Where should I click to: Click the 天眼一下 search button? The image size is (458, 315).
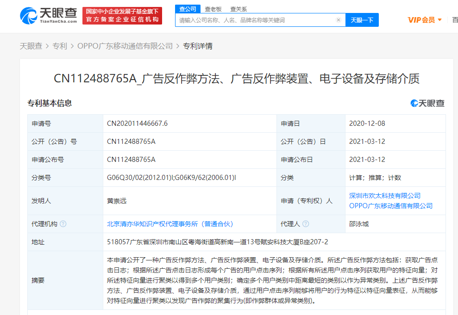(x=362, y=20)
